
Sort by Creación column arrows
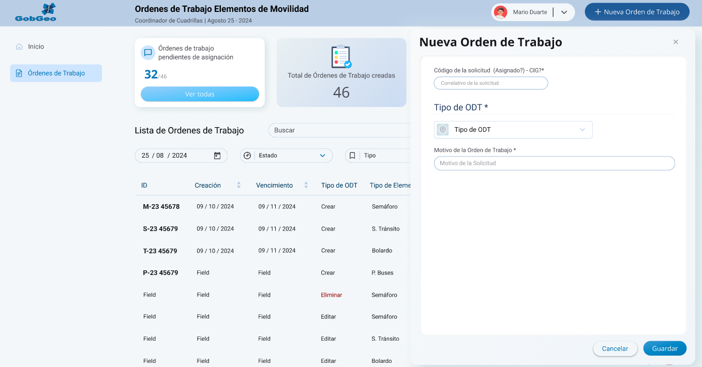(x=238, y=185)
